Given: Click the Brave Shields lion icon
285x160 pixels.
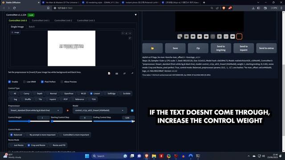Looking at the screenshot, I should (x=224, y=8).
